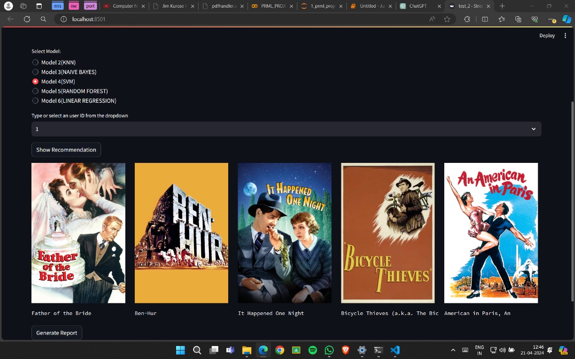The height and width of the screenshot is (359, 575).
Task: Click the search icon beside address bar
Action: coord(43,19)
